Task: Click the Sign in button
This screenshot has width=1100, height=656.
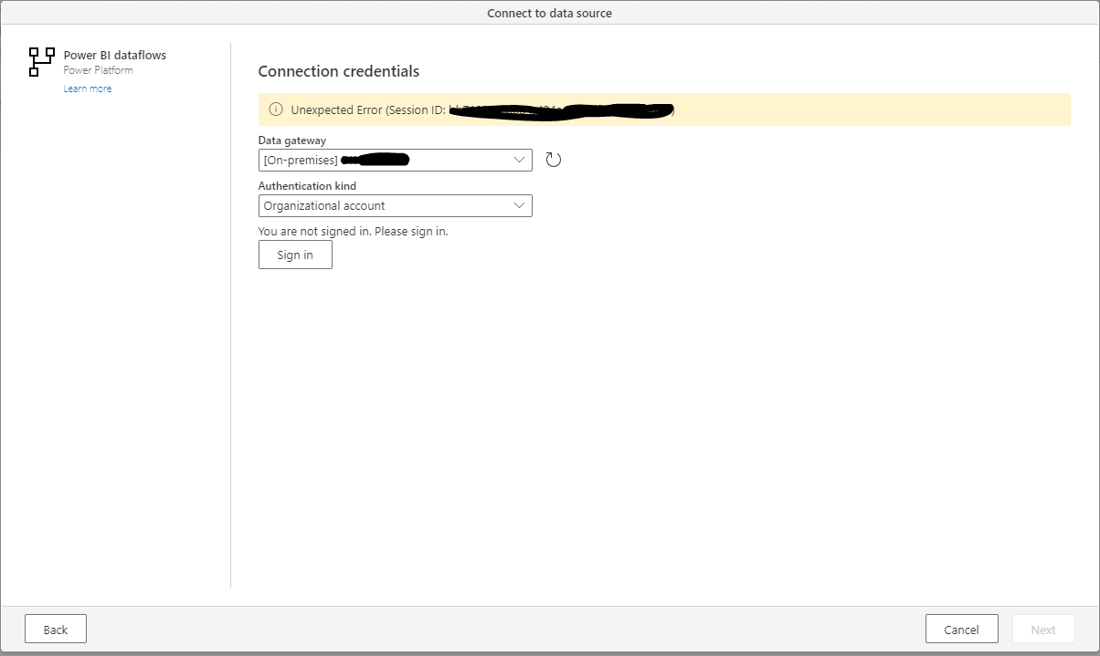Action: point(295,255)
